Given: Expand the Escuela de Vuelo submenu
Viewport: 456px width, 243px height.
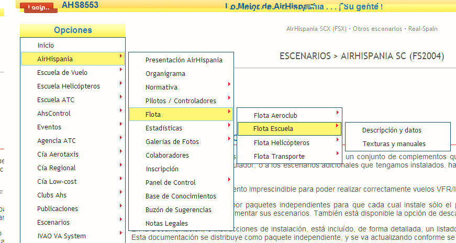Looking at the screenshot, I should click(x=62, y=73).
